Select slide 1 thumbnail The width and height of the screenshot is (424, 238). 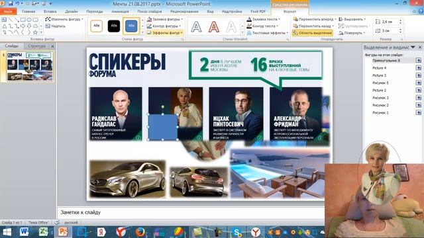point(29,66)
